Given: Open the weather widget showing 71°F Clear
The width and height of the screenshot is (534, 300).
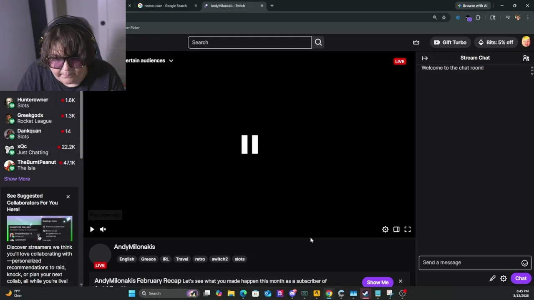Looking at the screenshot, I should tap(13, 293).
